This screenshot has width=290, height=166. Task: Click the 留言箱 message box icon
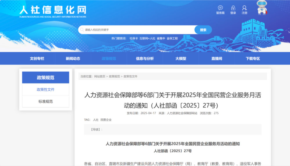[220, 8]
